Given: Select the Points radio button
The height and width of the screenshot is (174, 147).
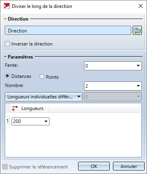Looking at the screenshot, I should coord(42,77).
